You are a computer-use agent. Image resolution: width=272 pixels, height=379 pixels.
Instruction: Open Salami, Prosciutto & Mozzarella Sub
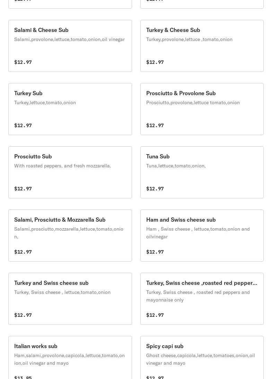pos(60,220)
